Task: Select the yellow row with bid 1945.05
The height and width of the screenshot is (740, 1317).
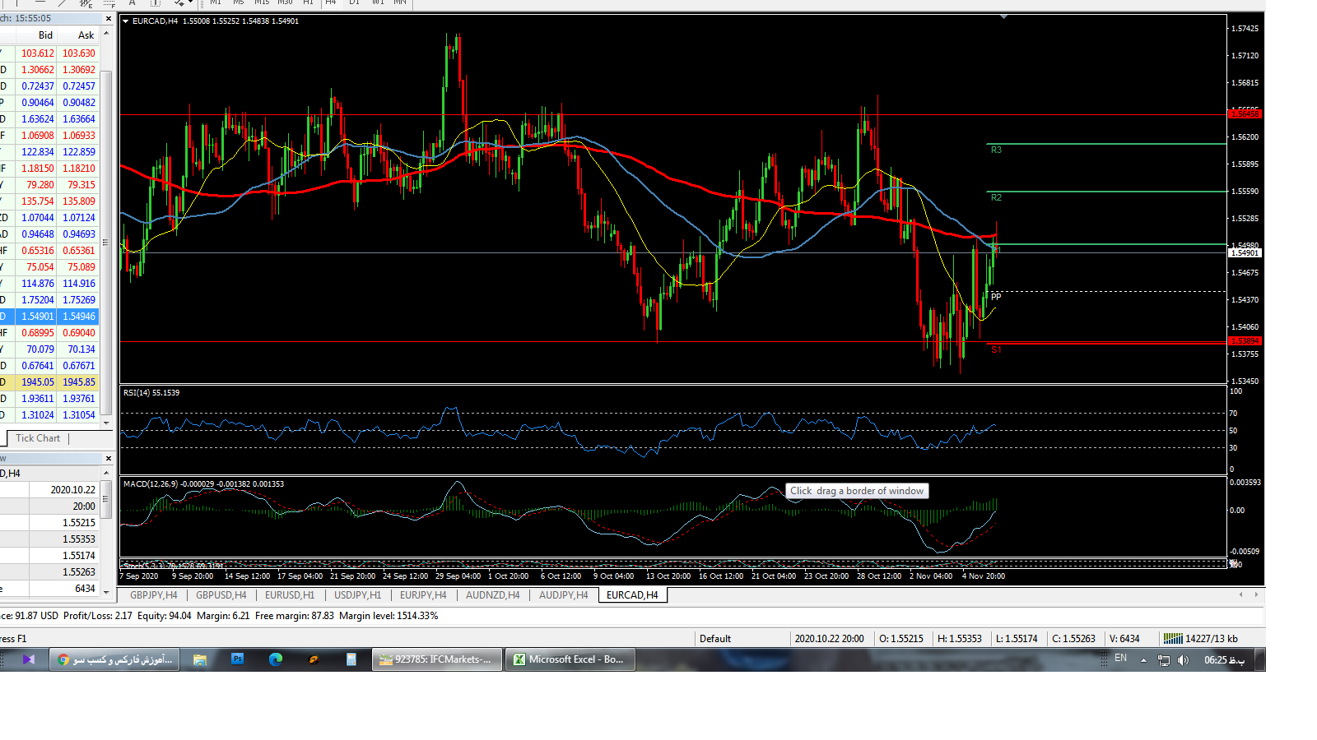Action: pos(49,382)
